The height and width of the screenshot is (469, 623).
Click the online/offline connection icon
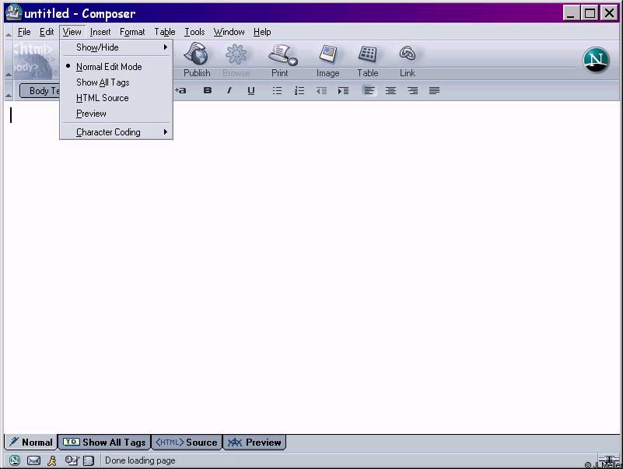pyautogui.click(x=608, y=460)
